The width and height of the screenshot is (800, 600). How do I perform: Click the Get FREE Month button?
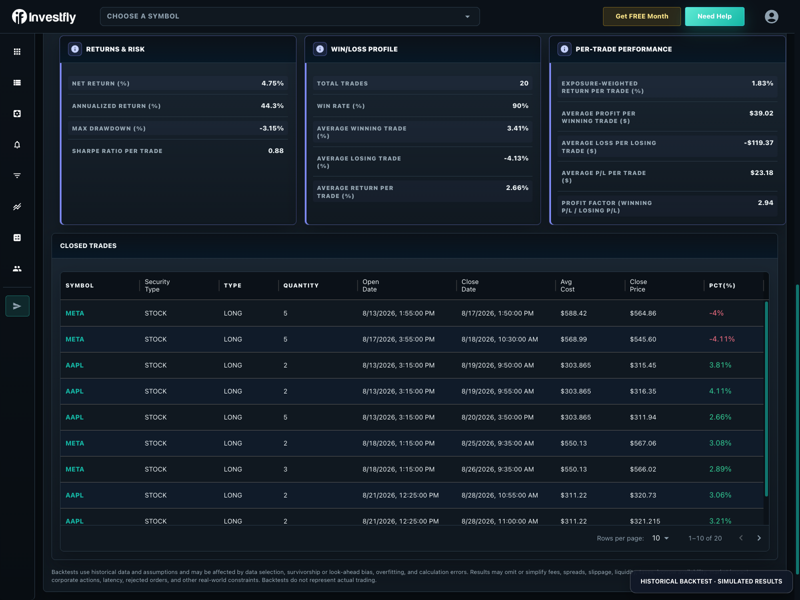[642, 16]
